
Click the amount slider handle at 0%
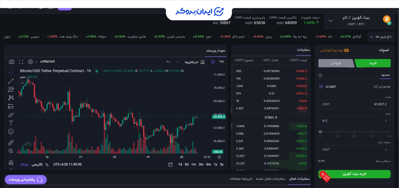coord(320,132)
